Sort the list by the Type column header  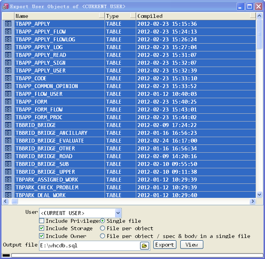click(x=120, y=16)
